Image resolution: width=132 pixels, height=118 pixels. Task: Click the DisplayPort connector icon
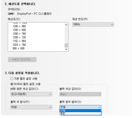pyautogui.click(x=11, y=14)
